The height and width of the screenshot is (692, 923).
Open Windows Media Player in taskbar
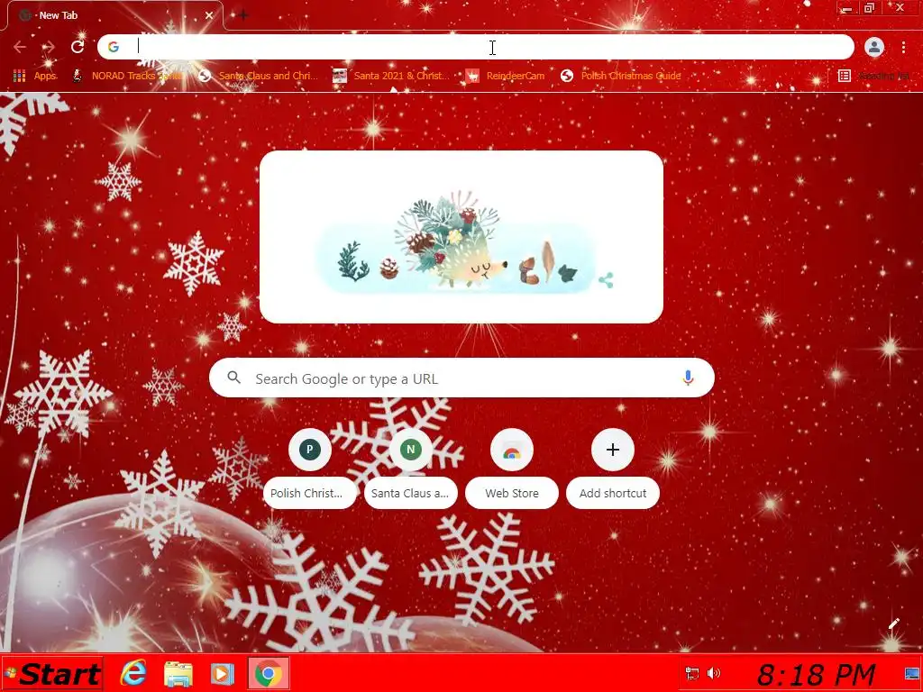click(222, 674)
